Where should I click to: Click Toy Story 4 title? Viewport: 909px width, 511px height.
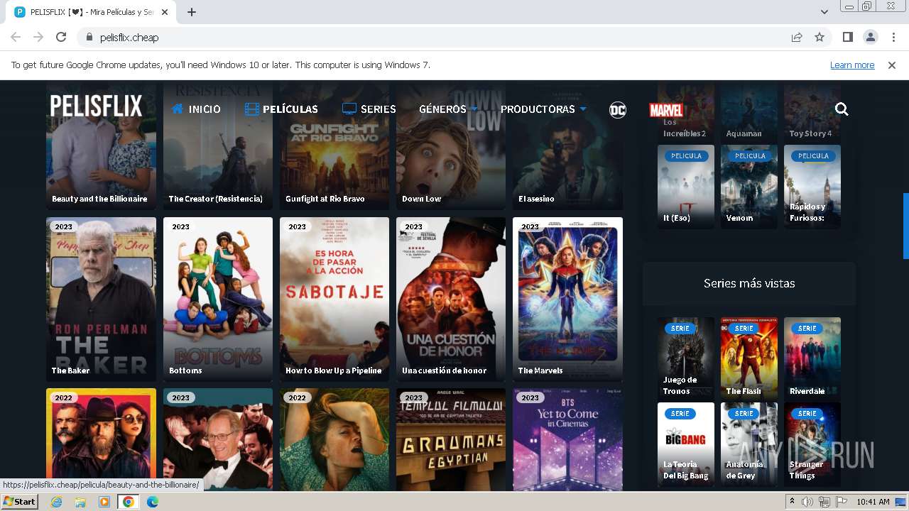(810, 133)
